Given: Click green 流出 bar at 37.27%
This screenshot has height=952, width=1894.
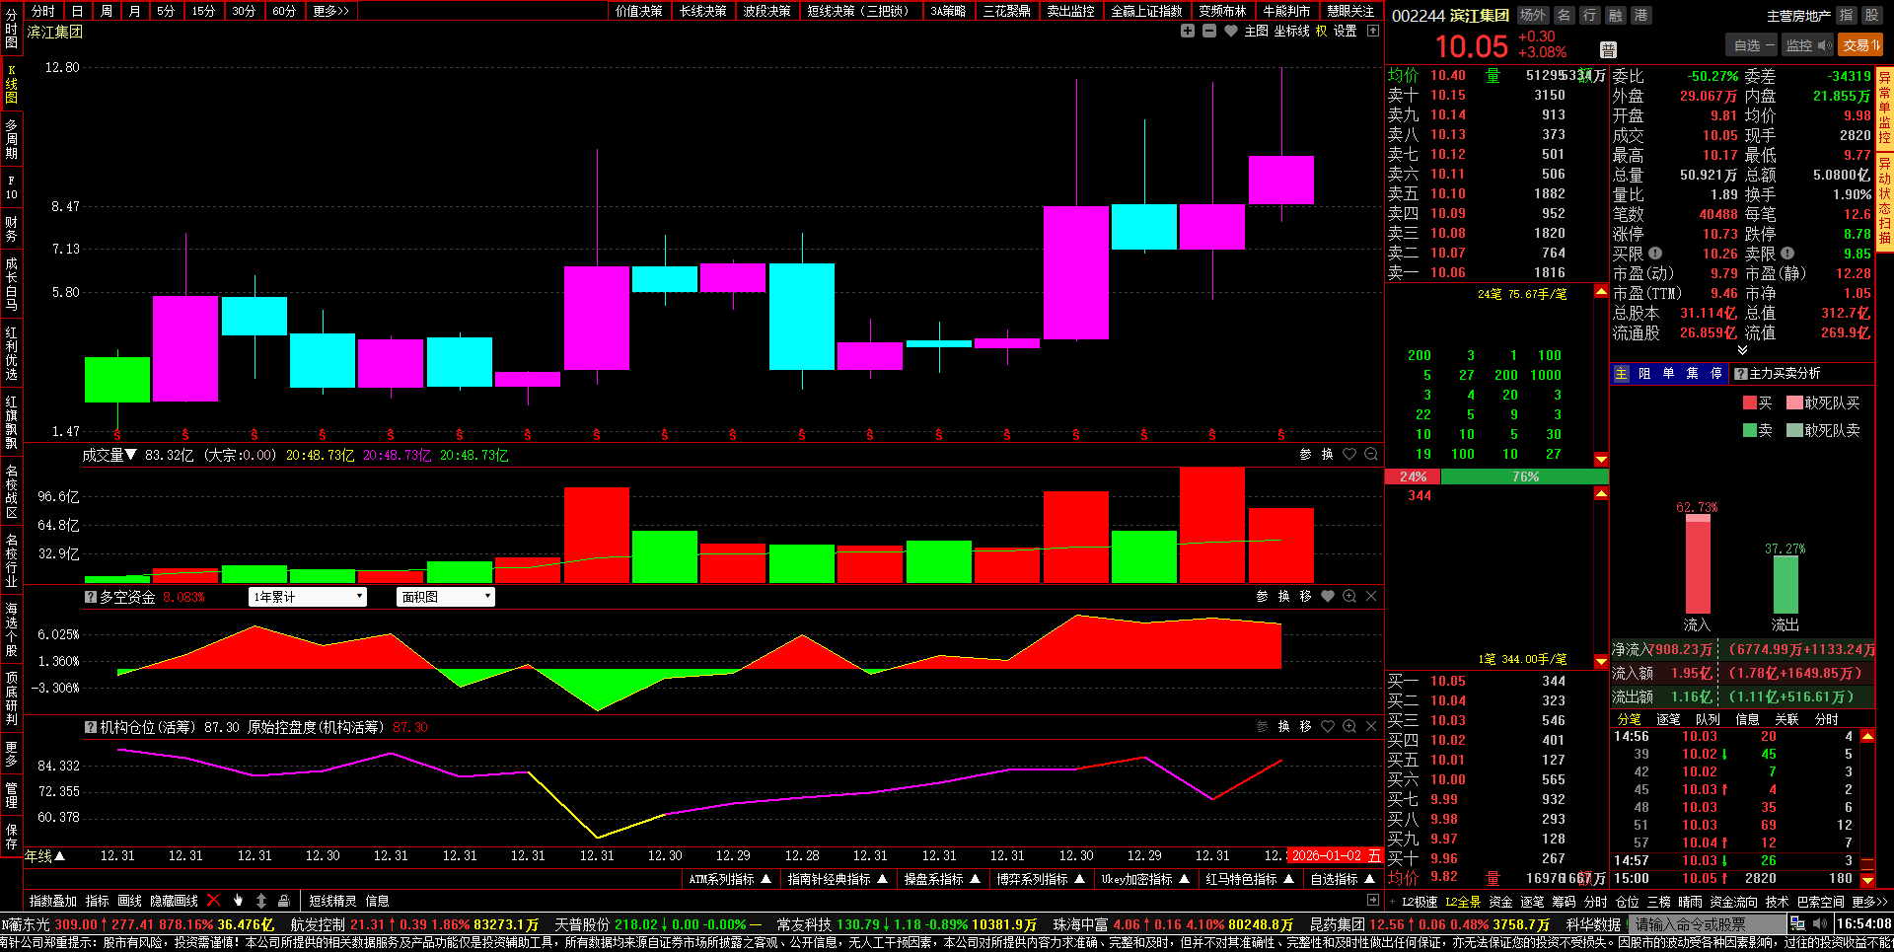Looking at the screenshot, I should pos(1785,584).
